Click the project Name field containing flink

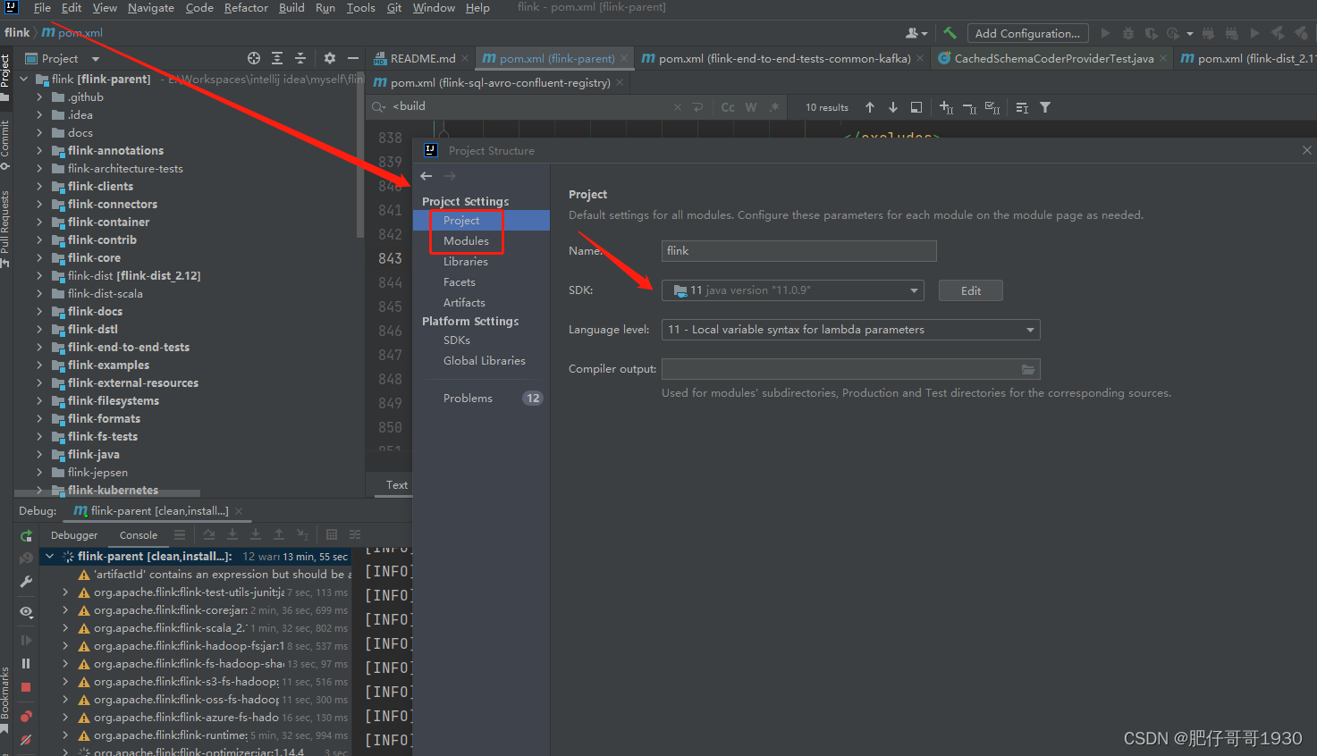(799, 251)
